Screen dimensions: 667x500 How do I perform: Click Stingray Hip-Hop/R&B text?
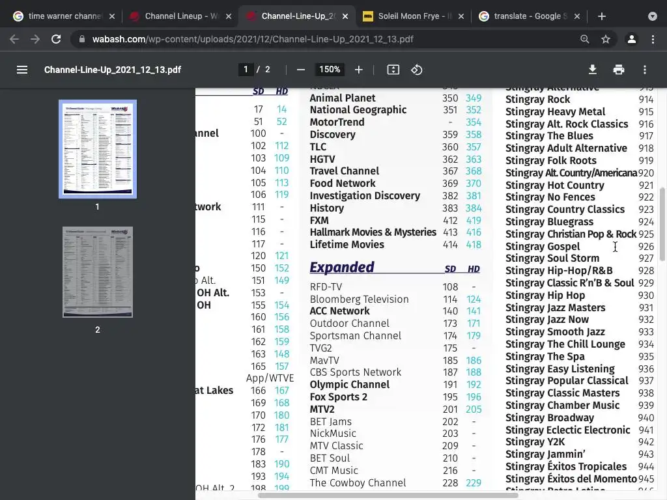click(x=559, y=270)
